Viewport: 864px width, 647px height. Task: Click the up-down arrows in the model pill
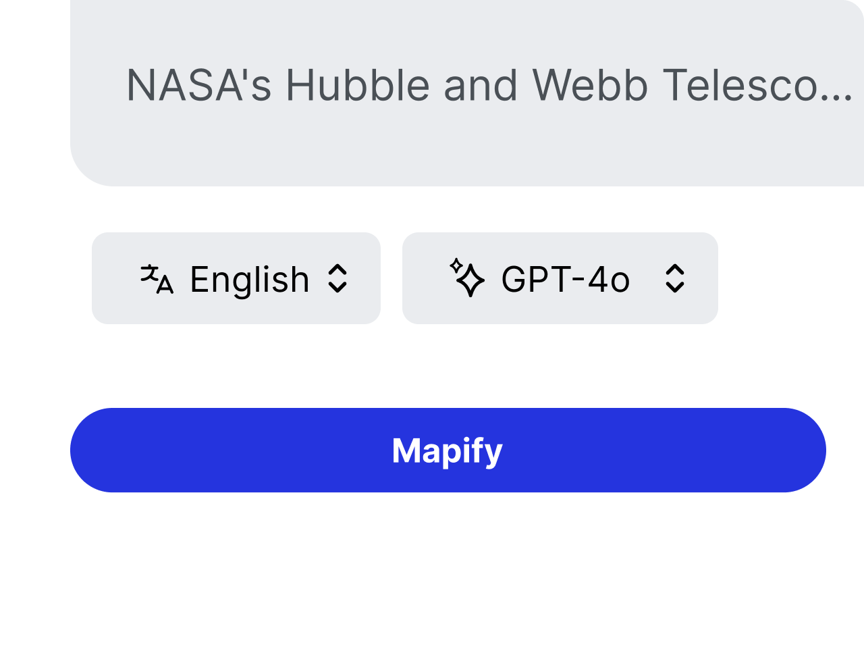678,280
